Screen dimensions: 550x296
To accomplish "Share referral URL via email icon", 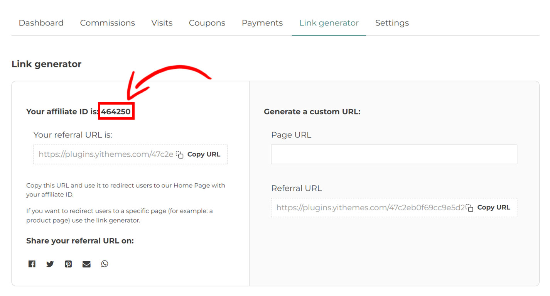I will (x=86, y=264).
